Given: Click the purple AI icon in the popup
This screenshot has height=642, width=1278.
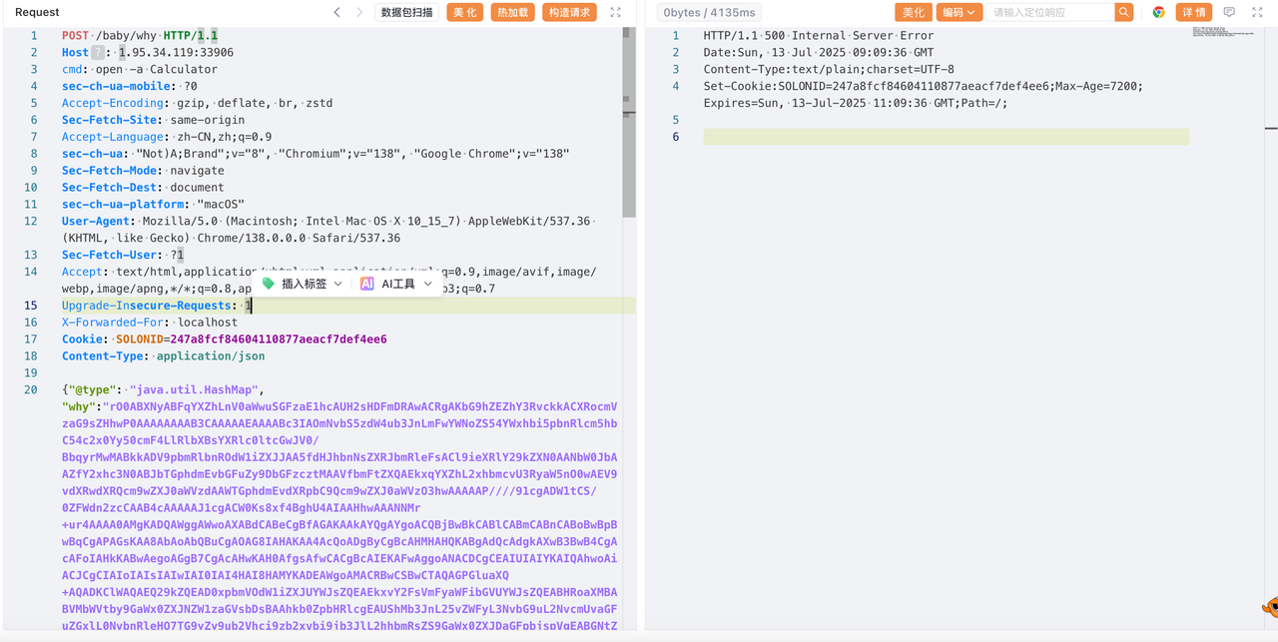Looking at the screenshot, I should pyautogui.click(x=367, y=284).
